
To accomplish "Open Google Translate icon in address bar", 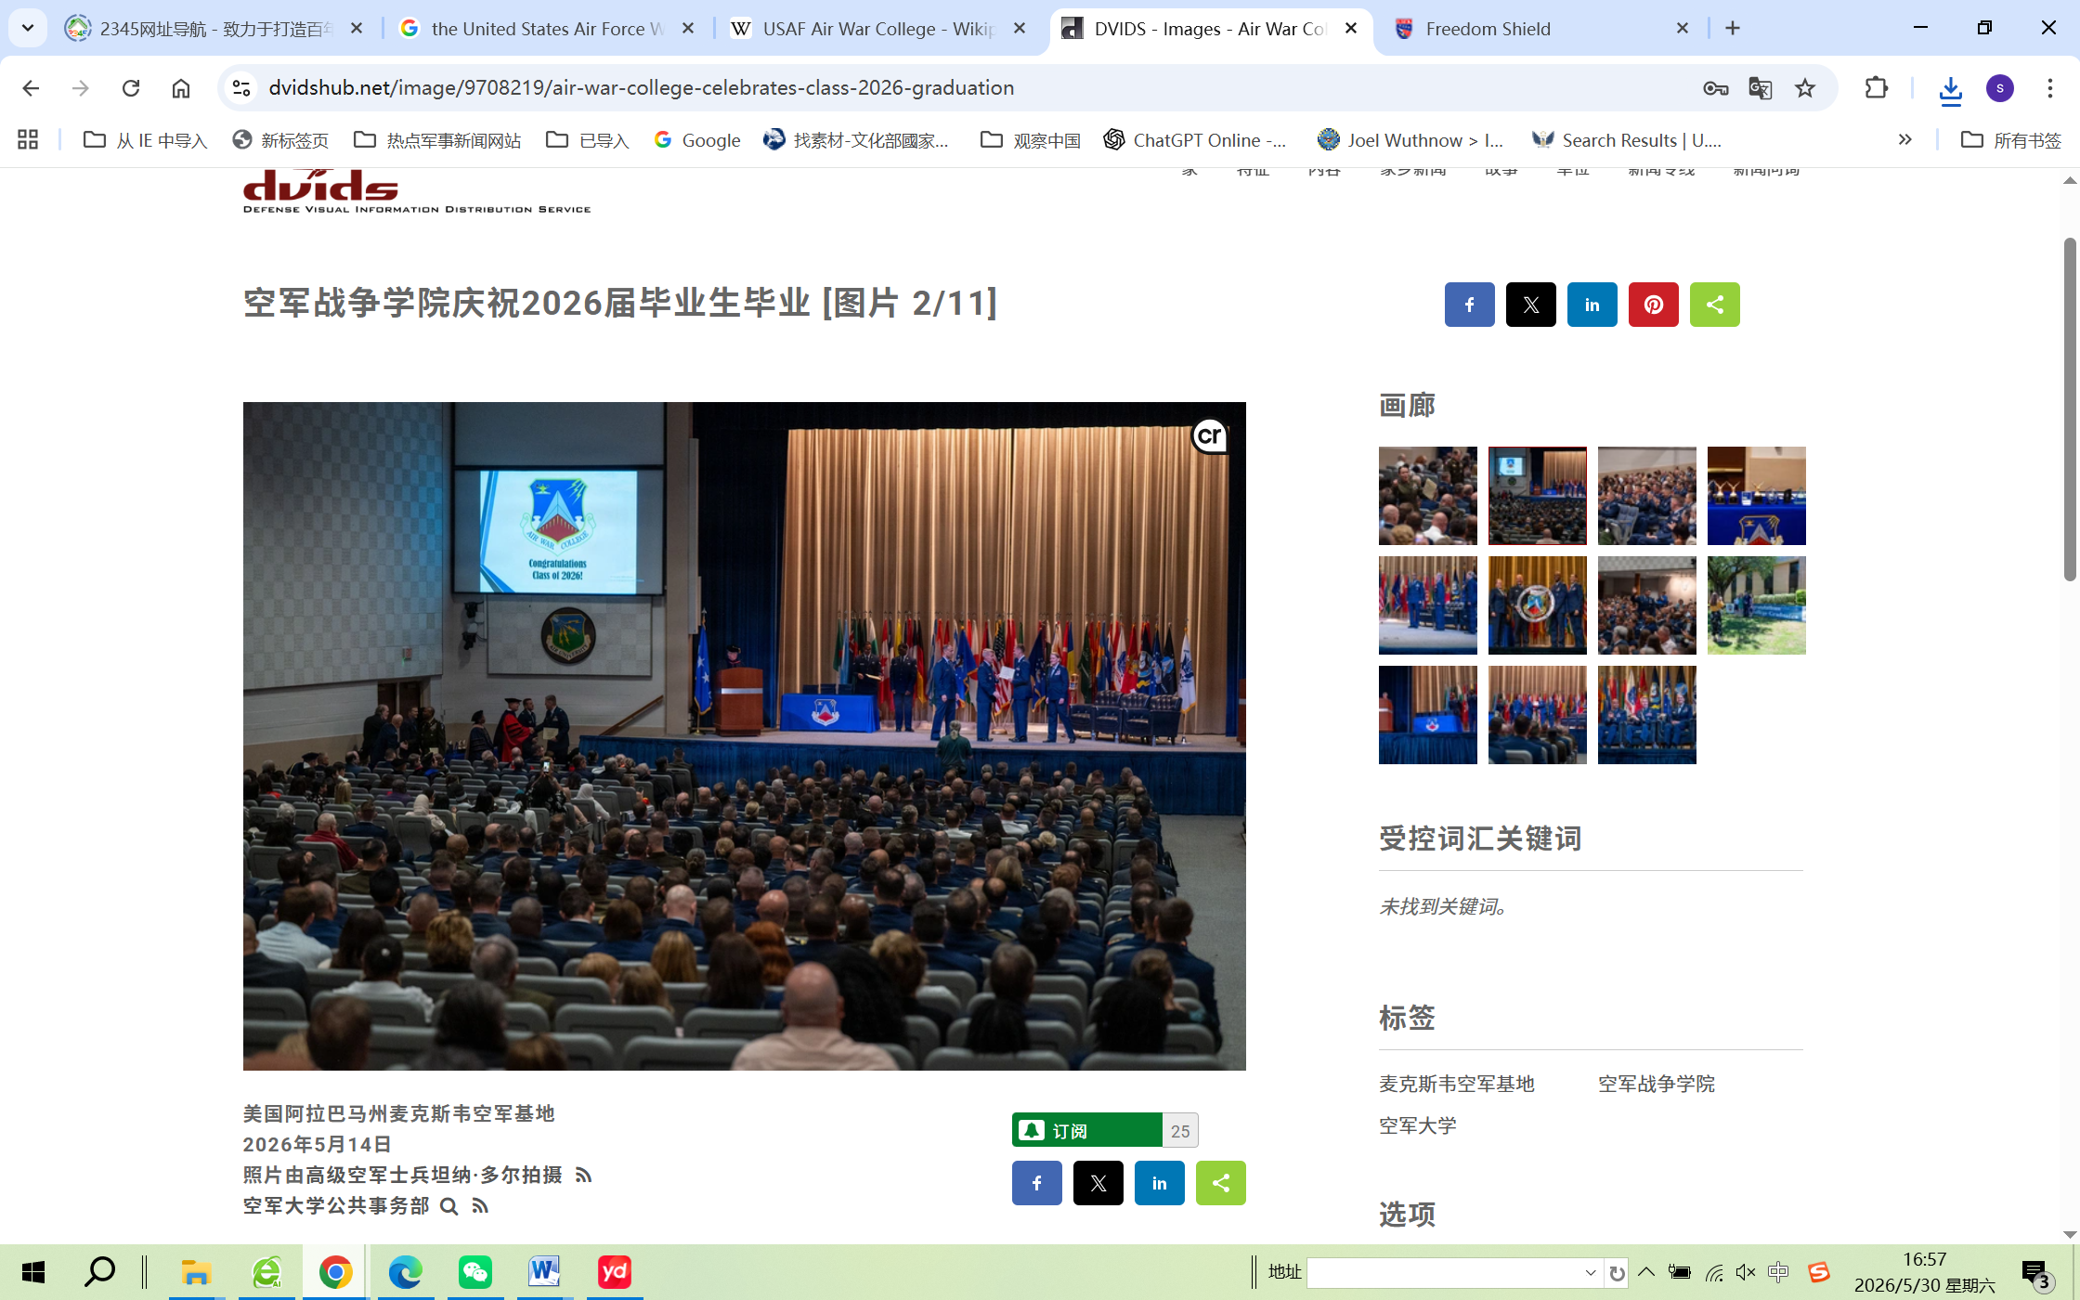I will (1760, 88).
